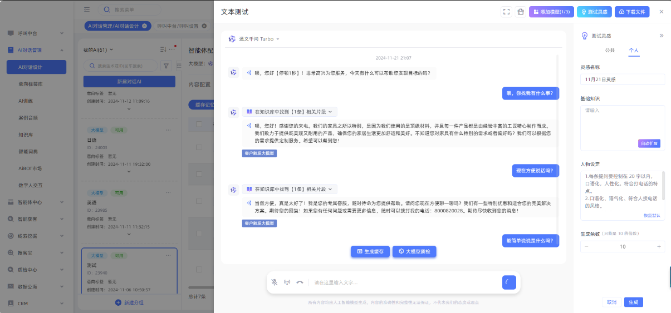Screen dimensions: 671x313
Task: Switch to the 个人 tab
Action: pos(634,51)
